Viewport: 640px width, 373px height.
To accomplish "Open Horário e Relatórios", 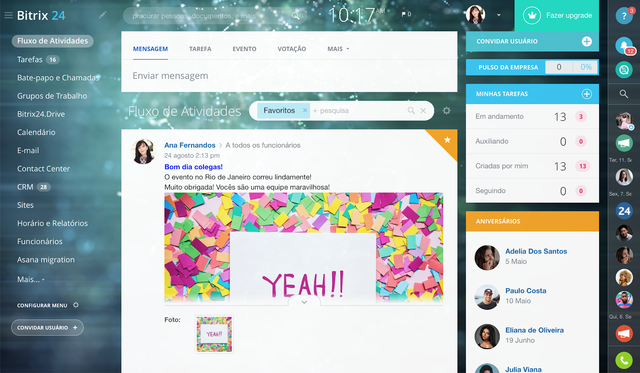I will tap(52, 223).
